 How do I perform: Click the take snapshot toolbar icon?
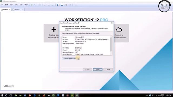45,5
